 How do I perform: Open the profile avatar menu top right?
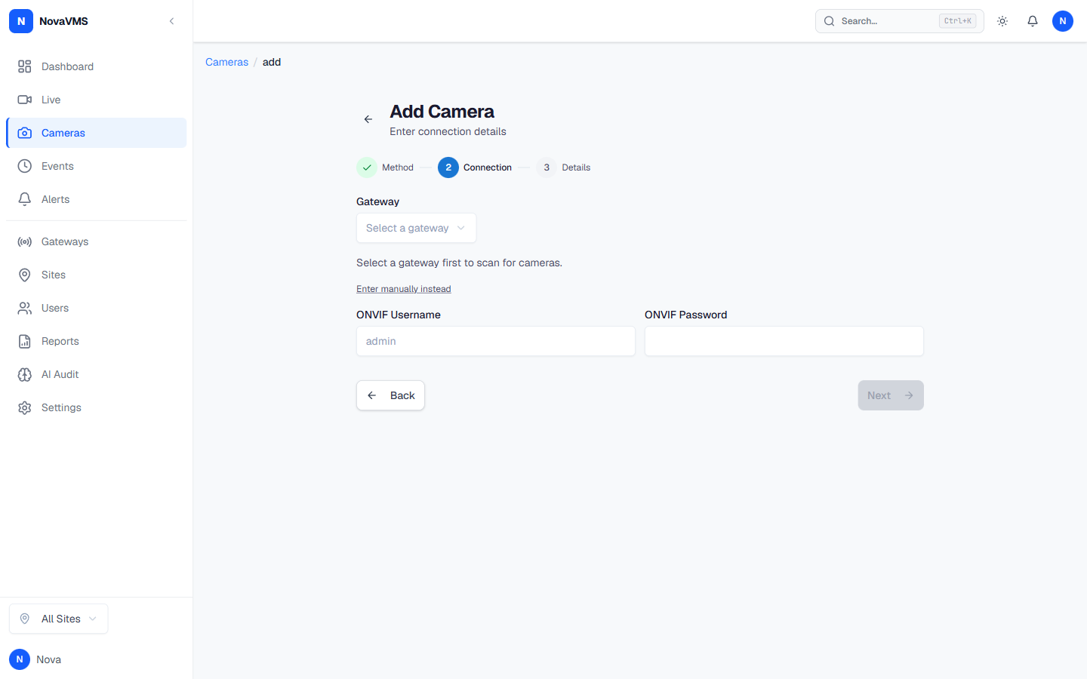point(1063,21)
